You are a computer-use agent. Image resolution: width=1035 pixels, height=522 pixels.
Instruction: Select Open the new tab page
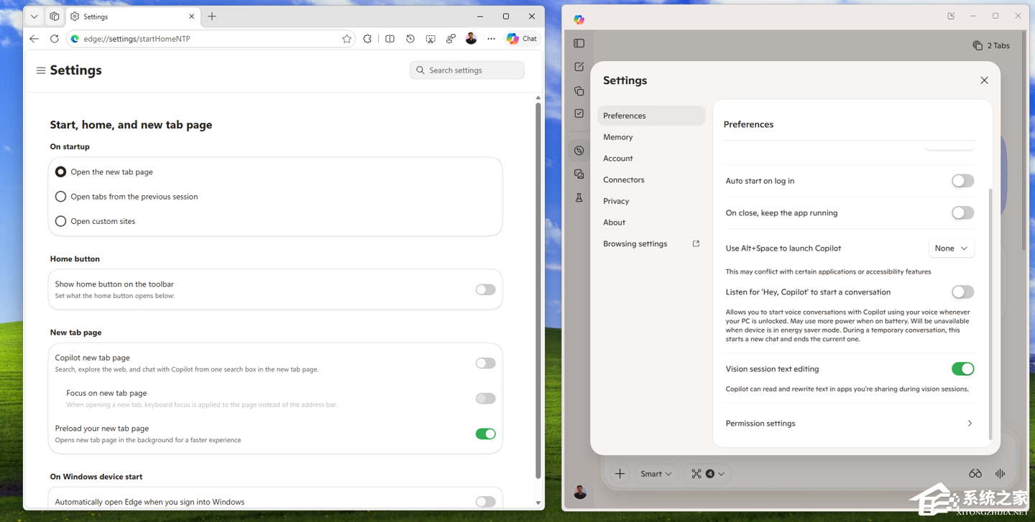60,172
